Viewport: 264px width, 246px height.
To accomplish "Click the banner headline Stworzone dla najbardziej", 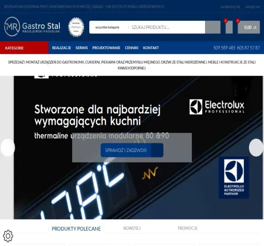I will click(98, 109).
